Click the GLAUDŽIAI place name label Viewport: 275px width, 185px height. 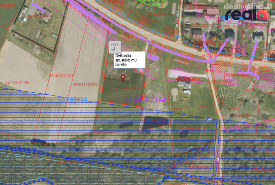144,99
